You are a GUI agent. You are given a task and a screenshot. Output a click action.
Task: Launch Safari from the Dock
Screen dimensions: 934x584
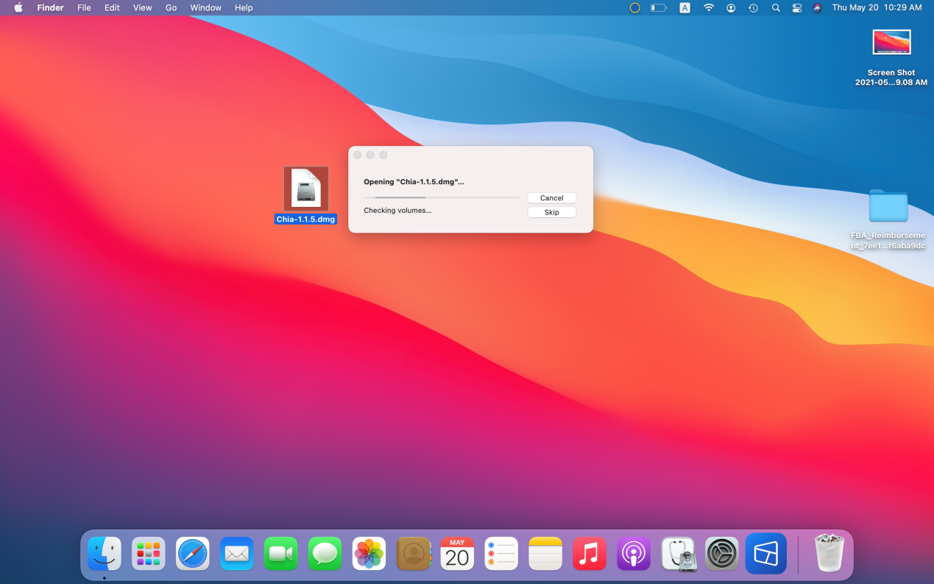click(x=193, y=553)
